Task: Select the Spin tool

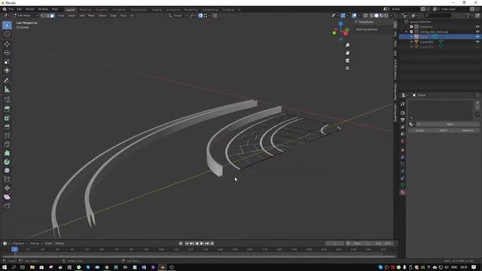Action: [x=7, y=162]
